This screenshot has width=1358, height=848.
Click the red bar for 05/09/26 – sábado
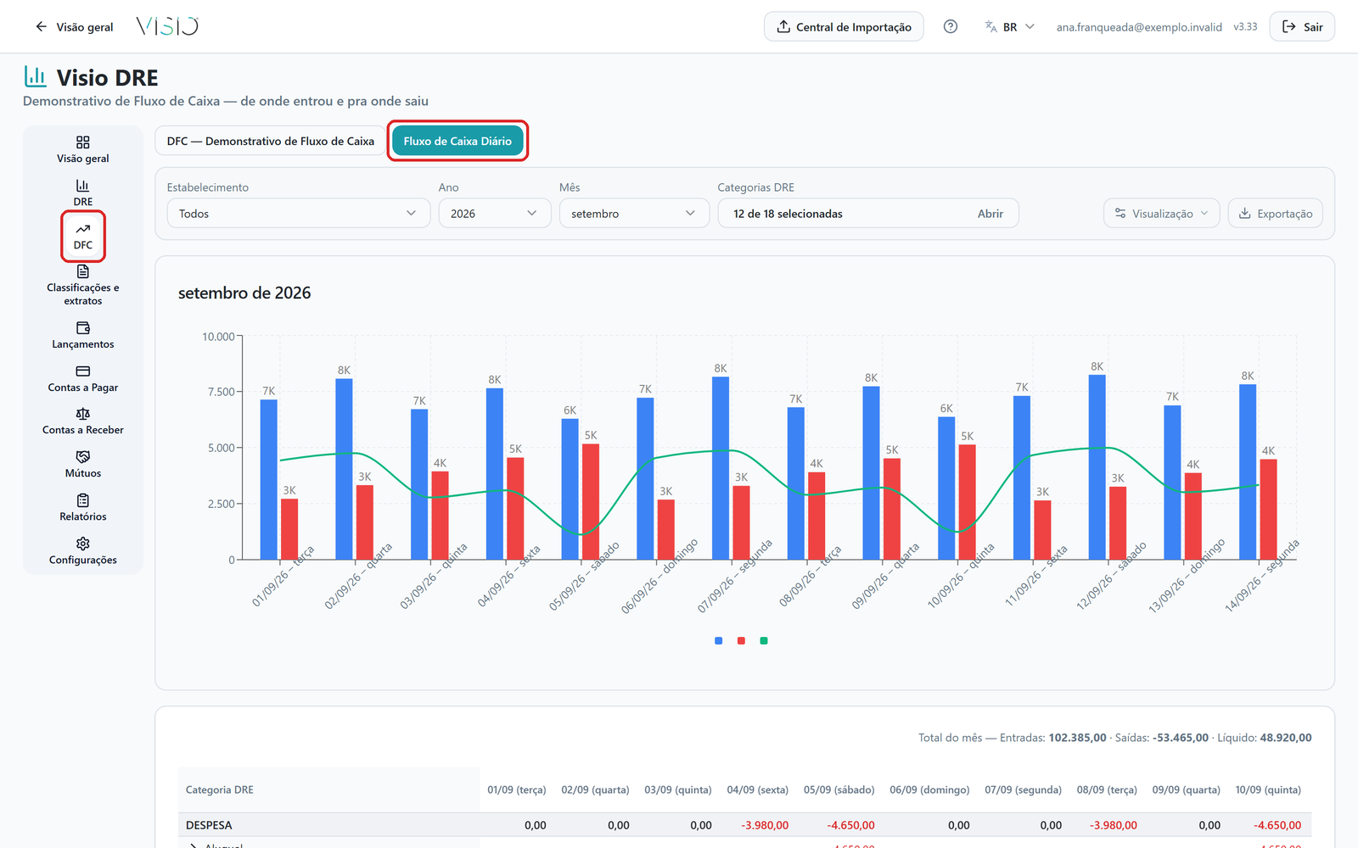[591, 502]
